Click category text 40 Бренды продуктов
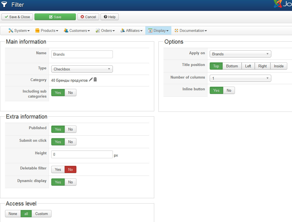The width and height of the screenshot is (292, 222). (x=69, y=80)
